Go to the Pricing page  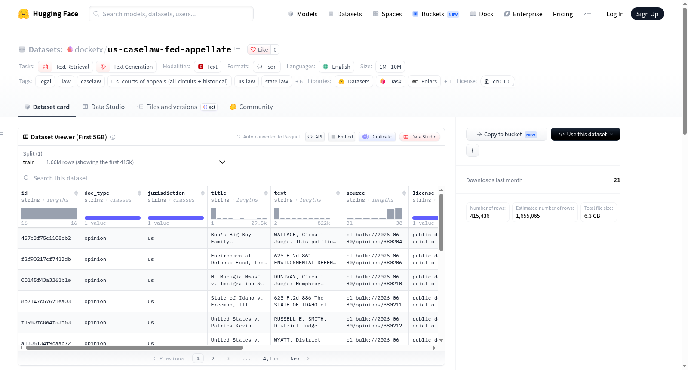[x=563, y=14]
